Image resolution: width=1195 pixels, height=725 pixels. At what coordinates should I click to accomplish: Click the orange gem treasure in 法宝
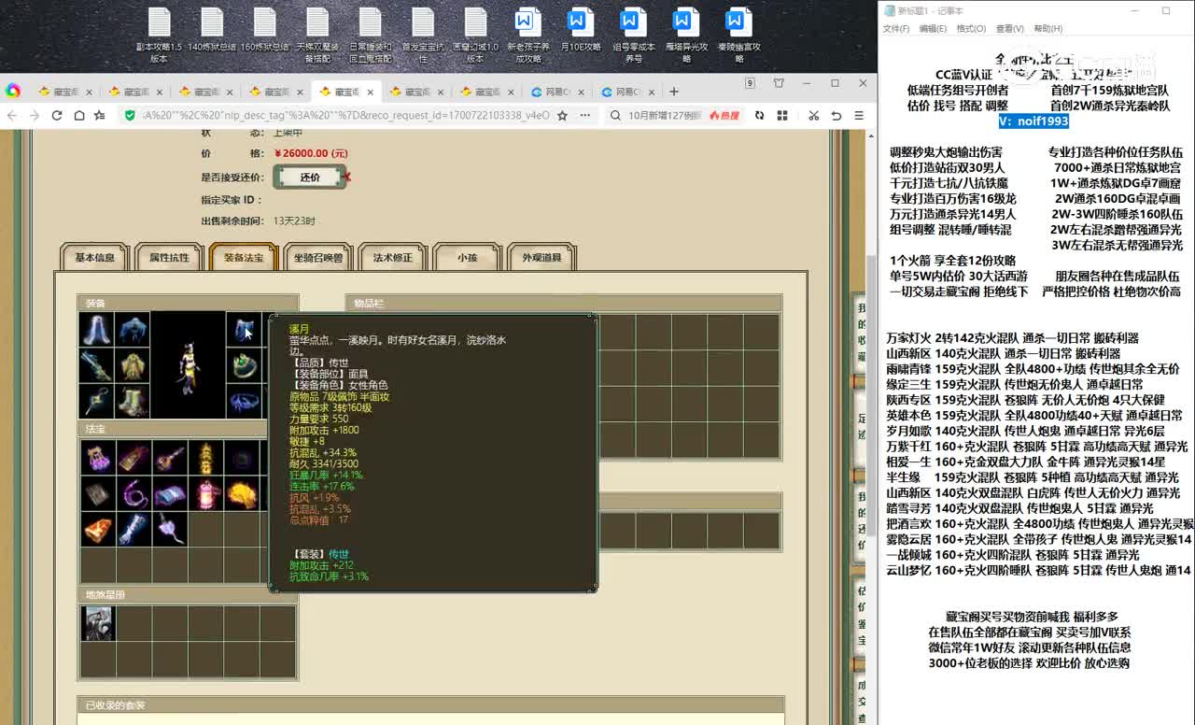tap(97, 529)
